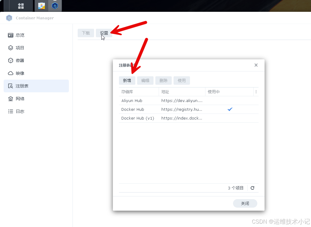
Task: Click the https://registry.hu... address cell
Action: click(182, 110)
